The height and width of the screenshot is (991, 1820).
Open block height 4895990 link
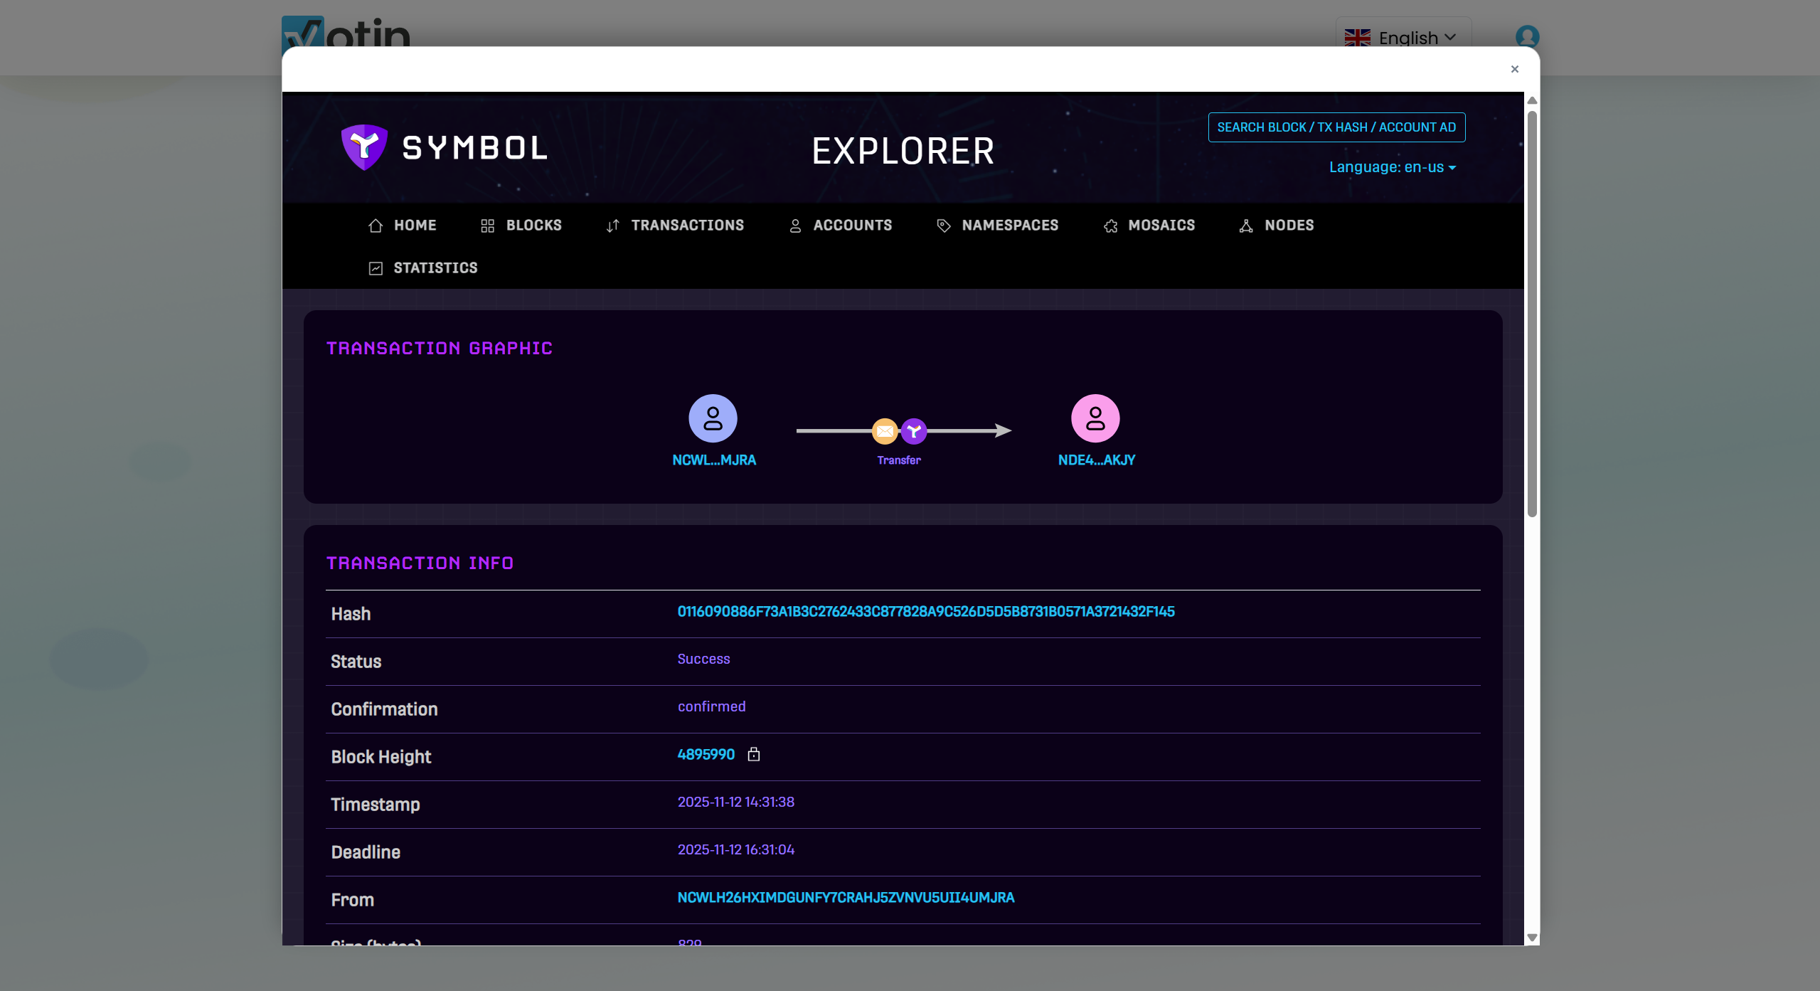tap(706, 754)
